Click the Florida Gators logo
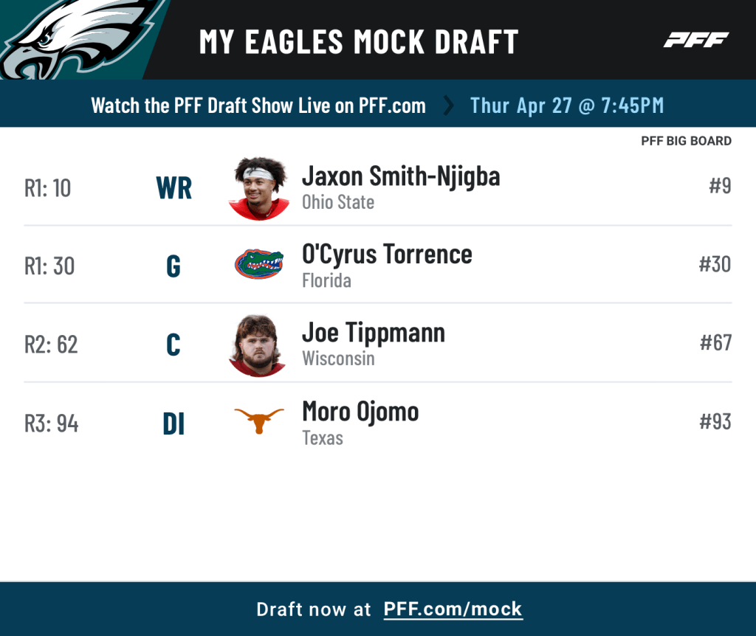 tap(258, 264)
